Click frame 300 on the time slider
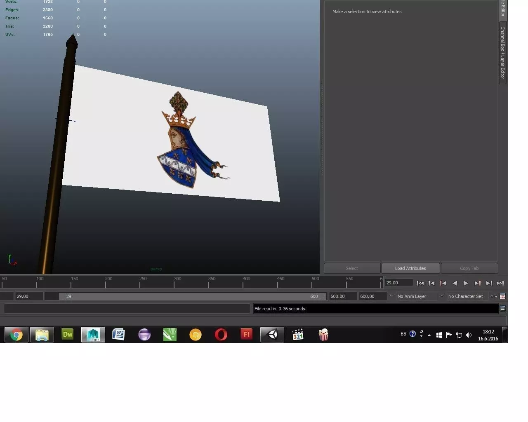 (x=174, y=283)
